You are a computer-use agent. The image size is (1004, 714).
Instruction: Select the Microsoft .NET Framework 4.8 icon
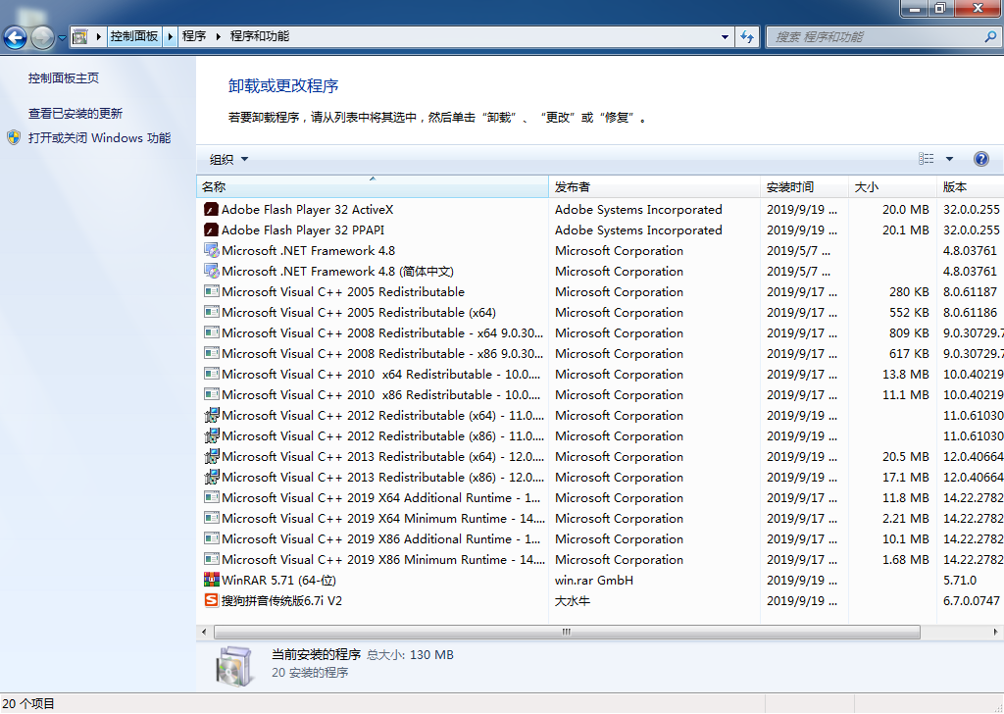[212, 250]
